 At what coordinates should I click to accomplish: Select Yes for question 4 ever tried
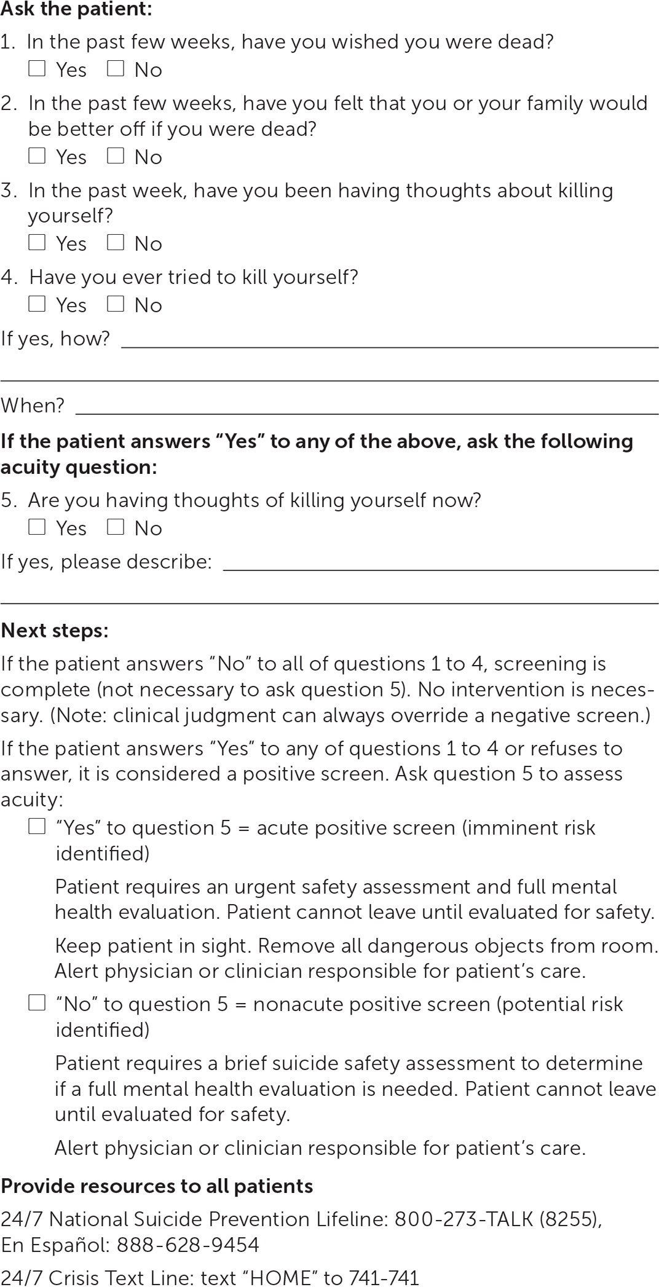37,304
